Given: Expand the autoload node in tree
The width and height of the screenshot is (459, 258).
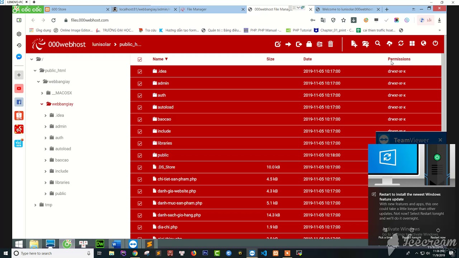Looking at the screenshot, I should click(x=46, y=149).
